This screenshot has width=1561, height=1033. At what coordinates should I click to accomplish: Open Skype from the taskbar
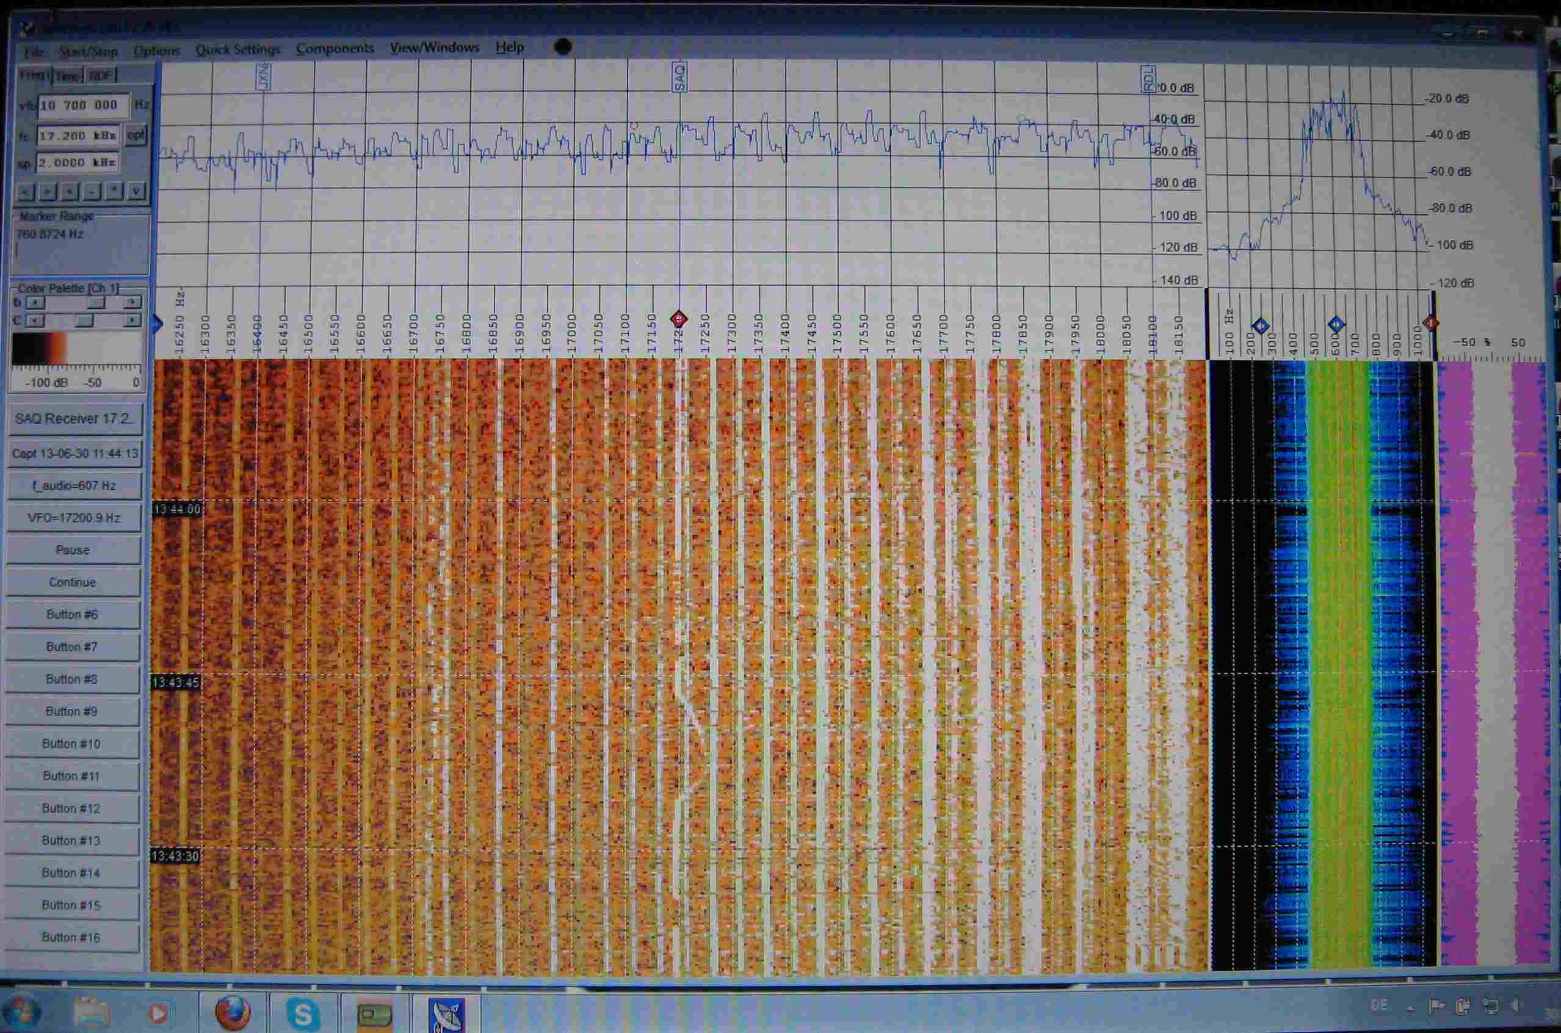(302, 1013)
